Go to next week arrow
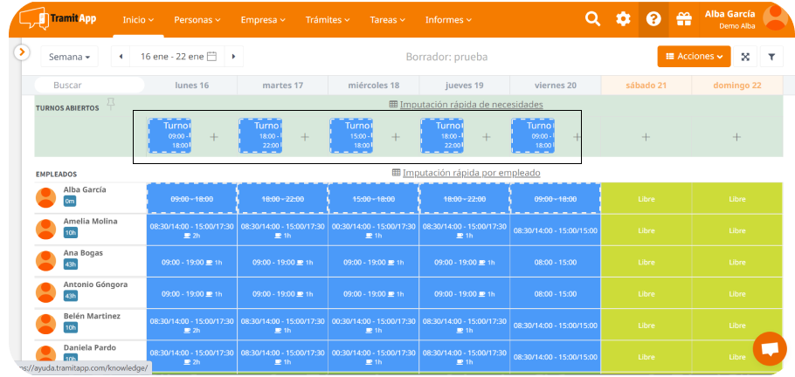 point(232,57)
